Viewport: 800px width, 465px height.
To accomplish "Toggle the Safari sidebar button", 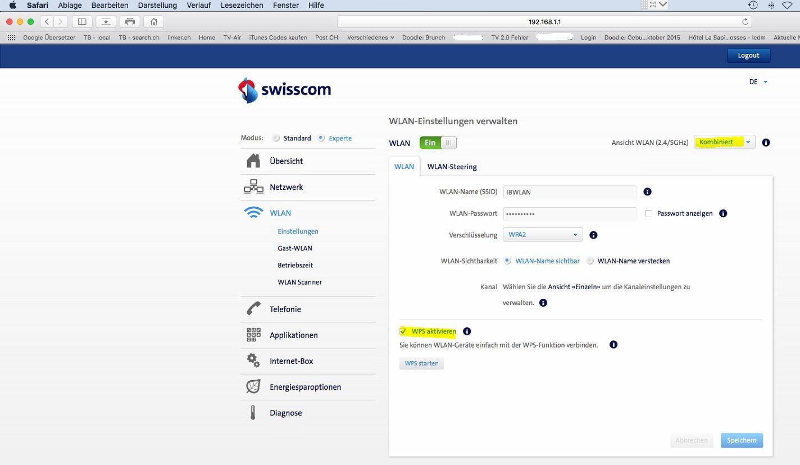I will coord(82,22).
